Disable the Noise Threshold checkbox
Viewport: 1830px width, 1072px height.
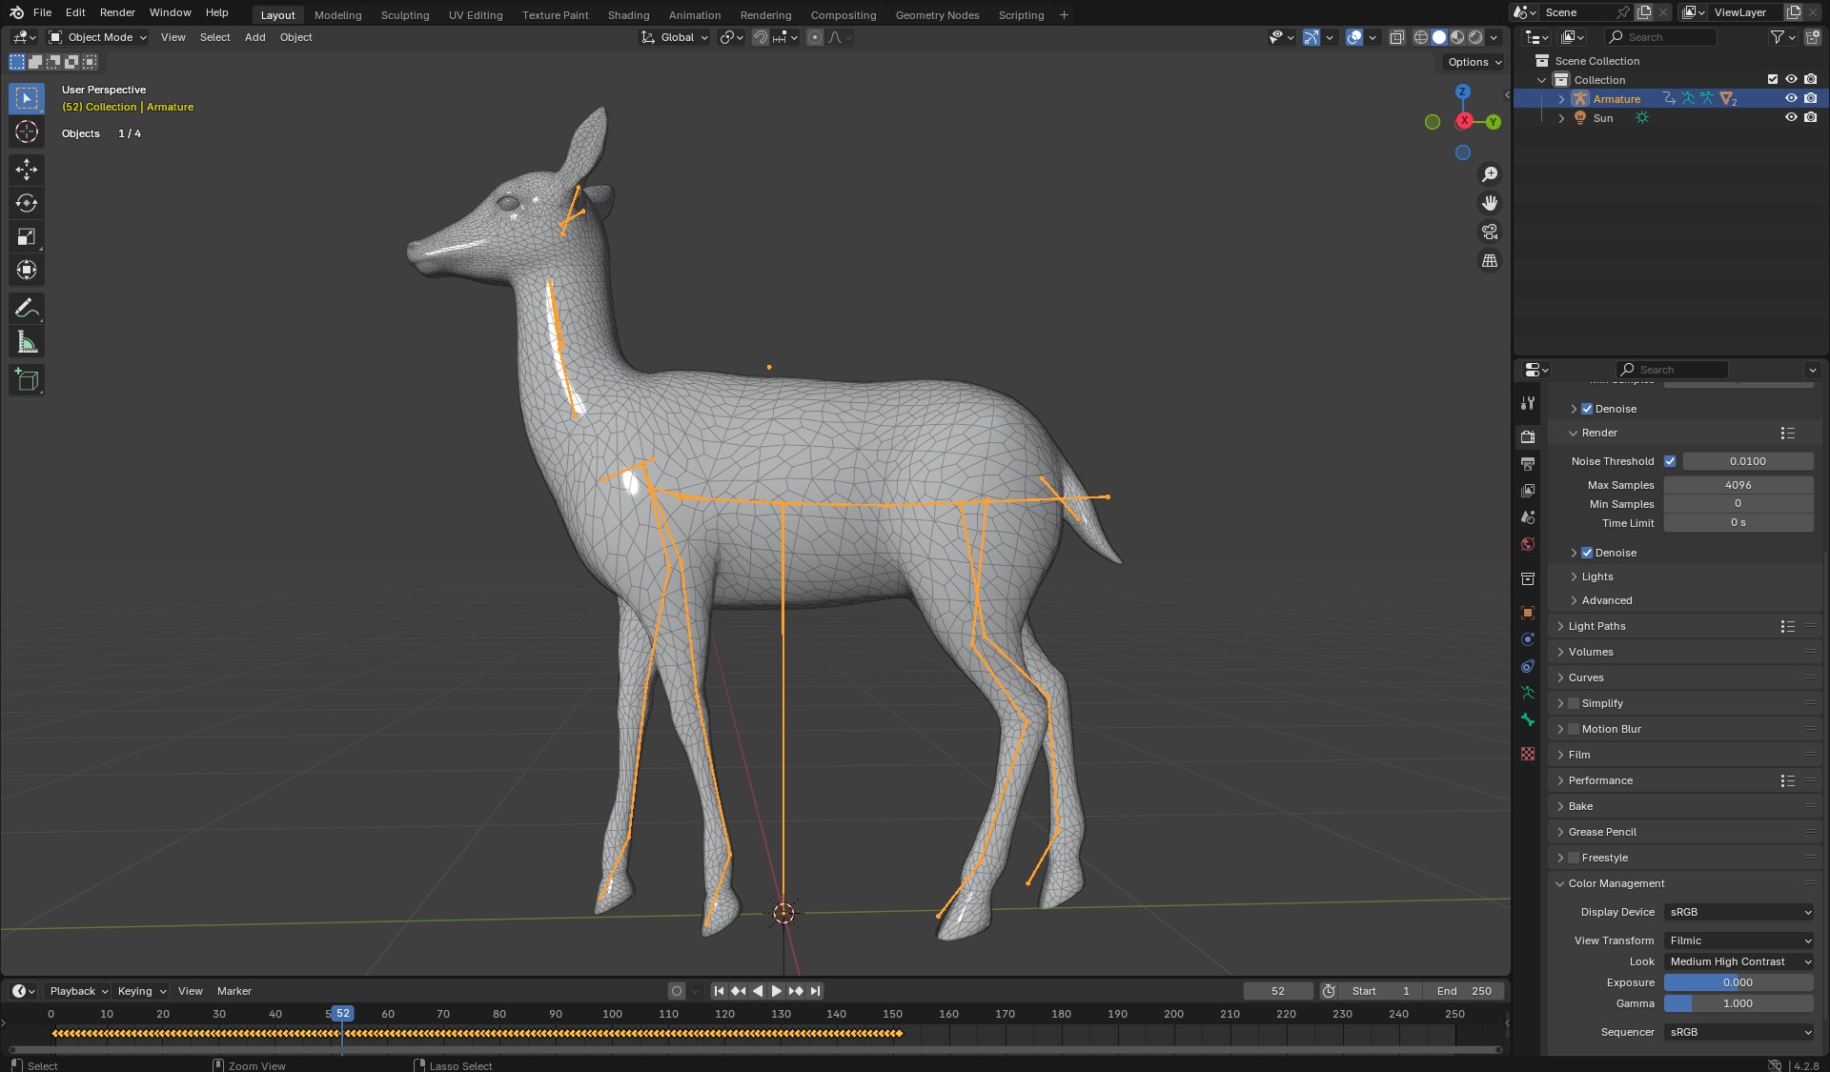(x=1670, y=461)
